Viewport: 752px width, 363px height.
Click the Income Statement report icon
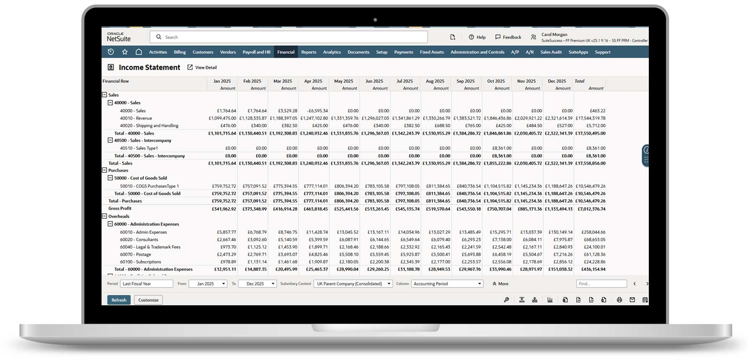[111, 67]
